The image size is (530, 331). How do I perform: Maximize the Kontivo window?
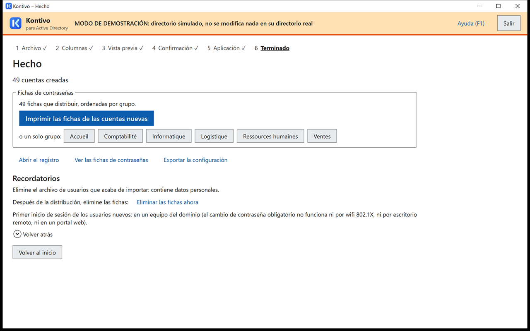click(x=499, y=6)
